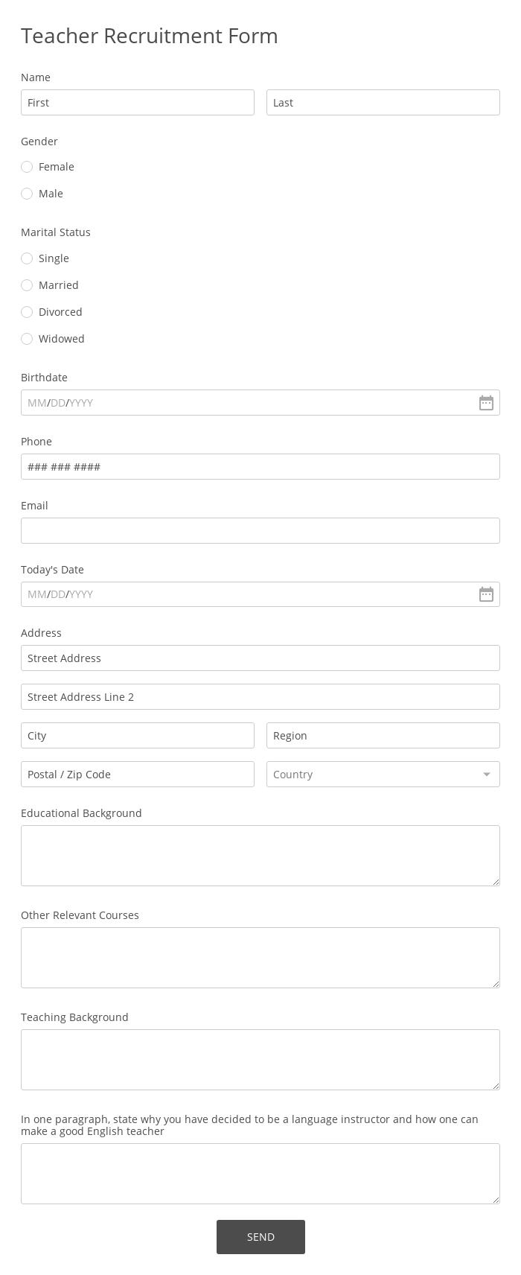Click the First name field

138,103
